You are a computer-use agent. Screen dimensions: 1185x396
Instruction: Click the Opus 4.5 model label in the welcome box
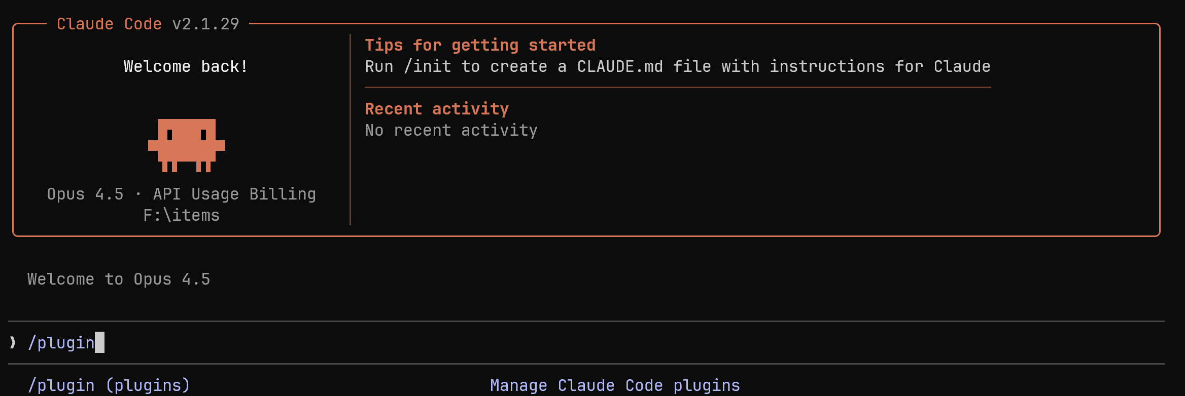click(85, 194)
